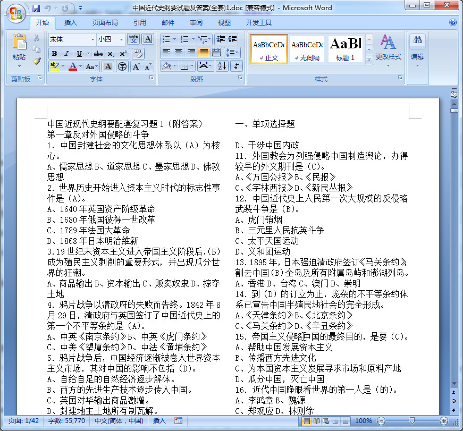
Task: Apply character shading icon
Action: (108, 66)
